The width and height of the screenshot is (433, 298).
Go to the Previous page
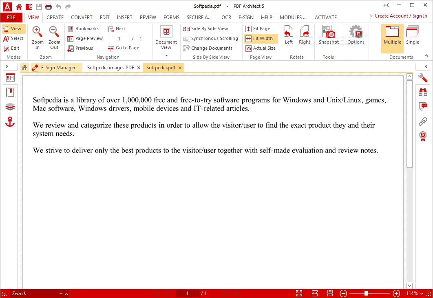coord(80,48)
